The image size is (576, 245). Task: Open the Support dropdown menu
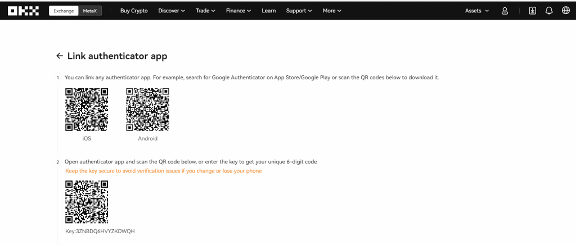299,11
